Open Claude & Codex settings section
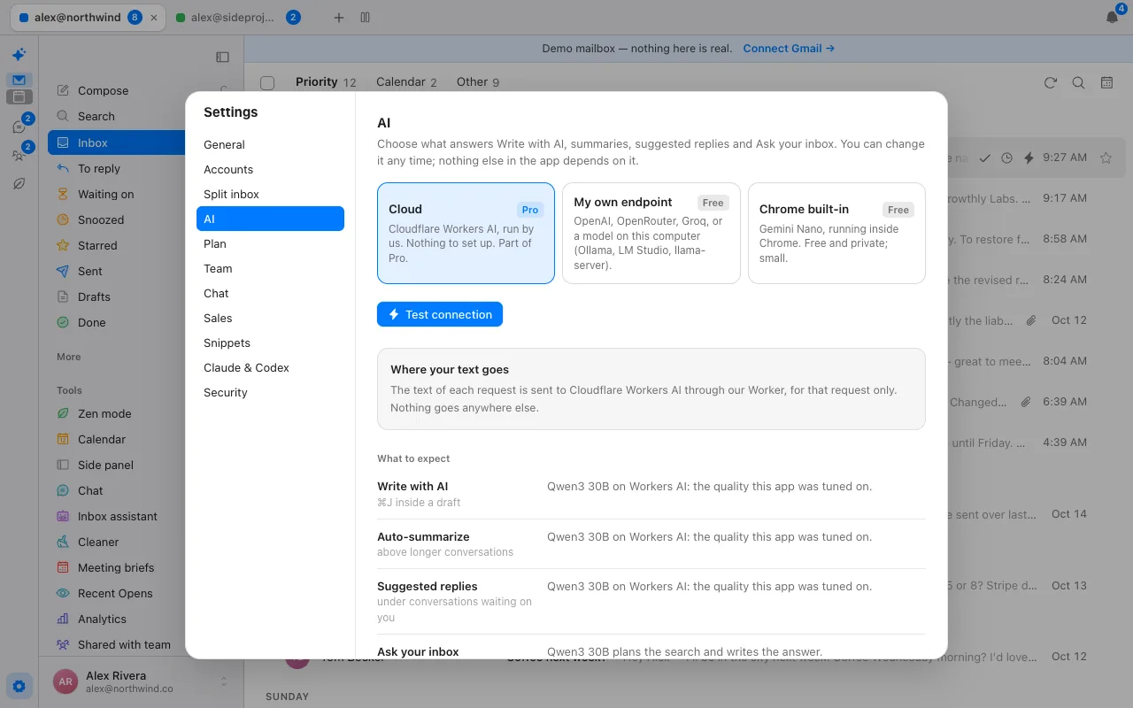The width and height of the screenshot is (1133, 708). pos(270,367)
